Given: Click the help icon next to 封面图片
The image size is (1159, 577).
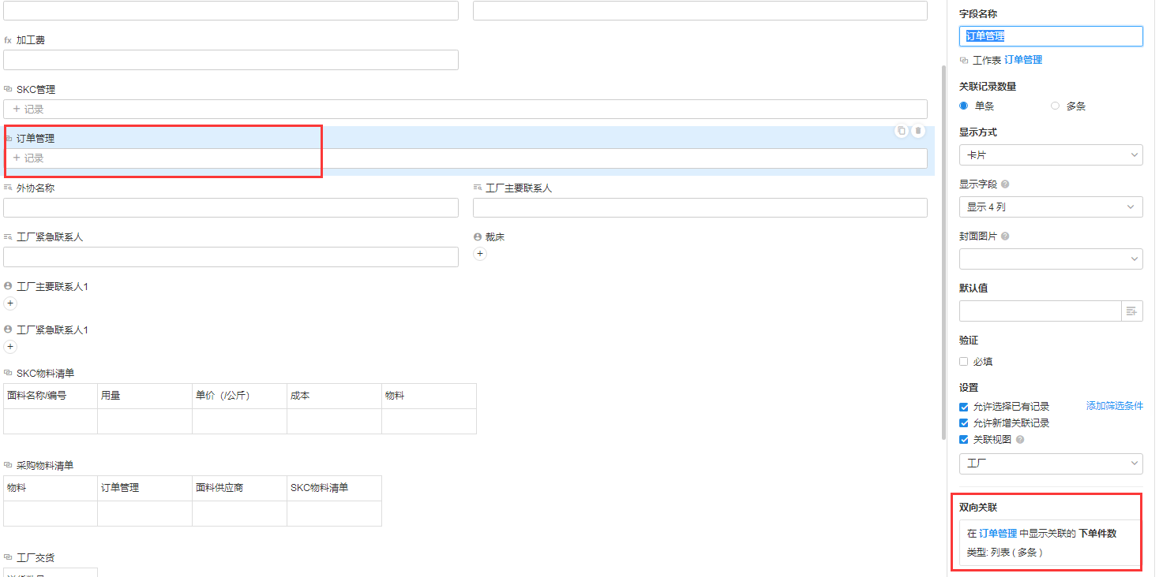Looking at the screenshot, I should pyautogui.click(x=1005, y=236).
